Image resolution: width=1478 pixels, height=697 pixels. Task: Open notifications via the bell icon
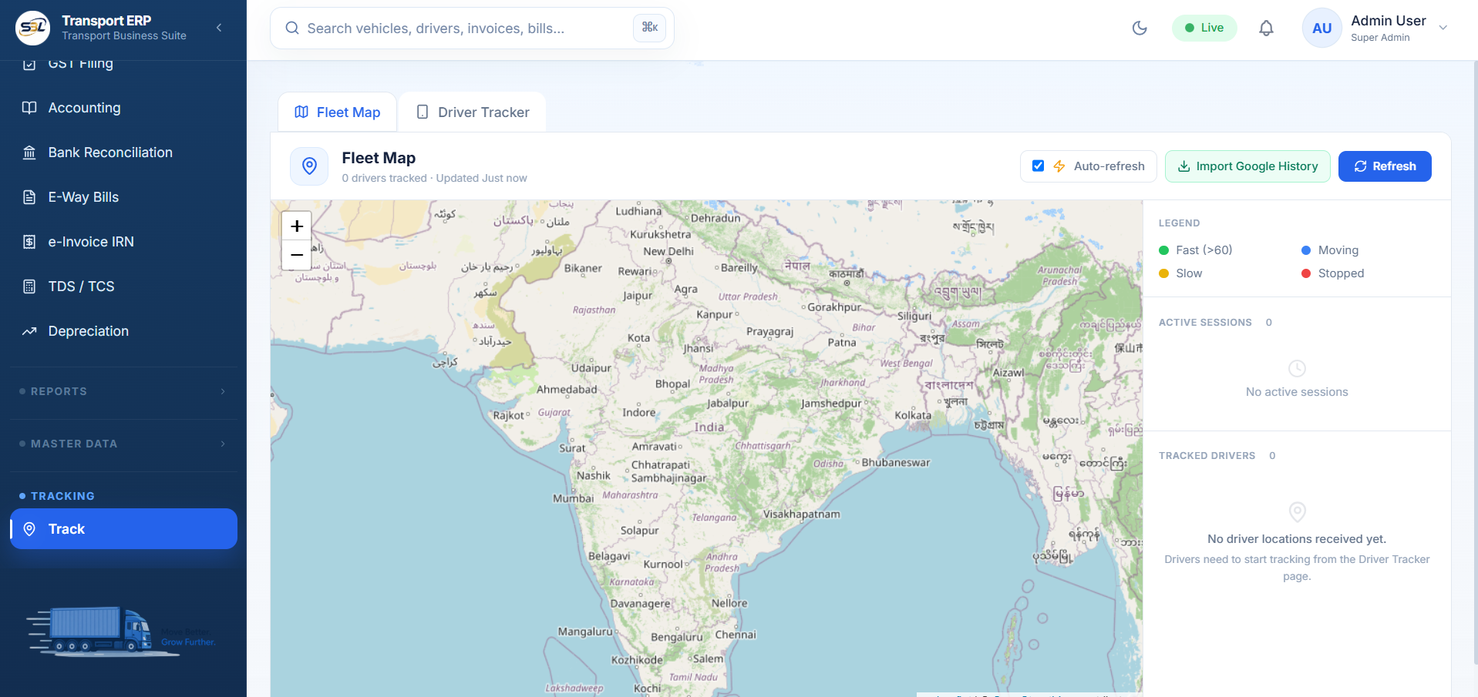(x=1266, y=28)
